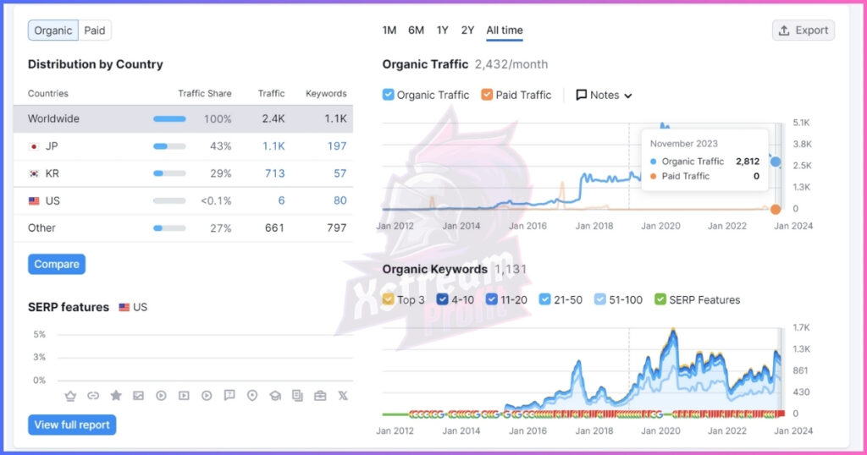Open View full report
This screenshot has width=867, height=455.
[72, 425]
